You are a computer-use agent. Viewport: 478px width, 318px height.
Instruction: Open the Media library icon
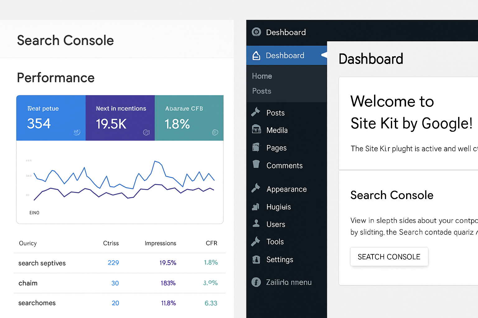pos(256,130)
